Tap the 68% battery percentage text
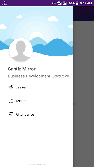The height and width of the screenshot is (167, 94). (x=72, y=3)
